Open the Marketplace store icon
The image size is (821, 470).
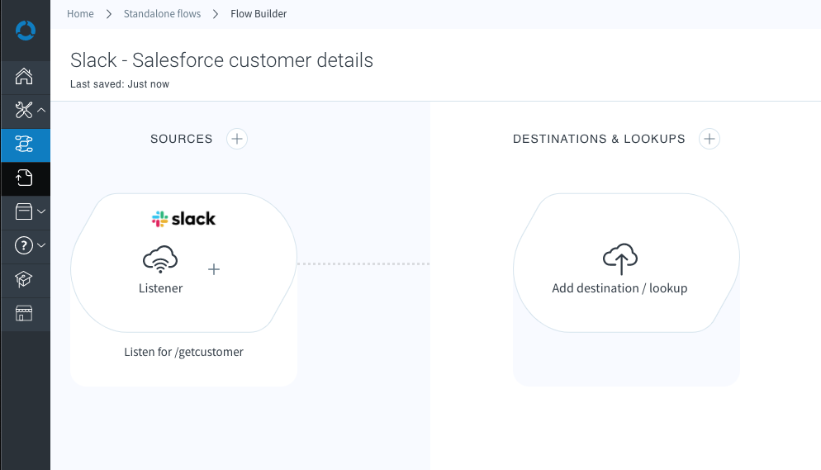[x=24, y=313]
